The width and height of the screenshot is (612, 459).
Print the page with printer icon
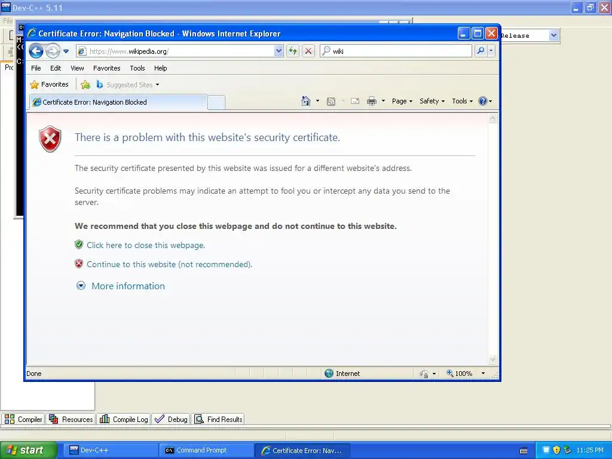click(x=372, y=102)
